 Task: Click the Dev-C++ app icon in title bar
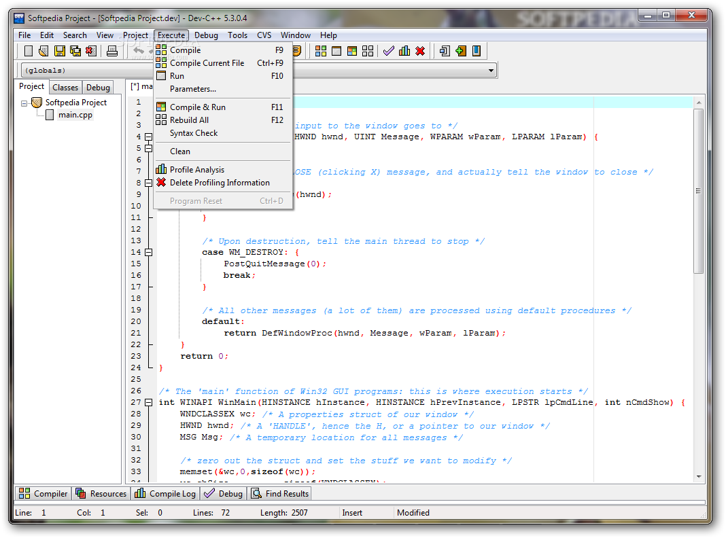(19, 18)
